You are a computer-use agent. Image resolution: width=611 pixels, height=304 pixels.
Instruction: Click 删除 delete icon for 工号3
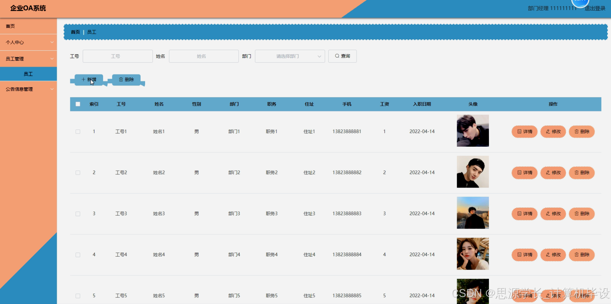point(581,214)
